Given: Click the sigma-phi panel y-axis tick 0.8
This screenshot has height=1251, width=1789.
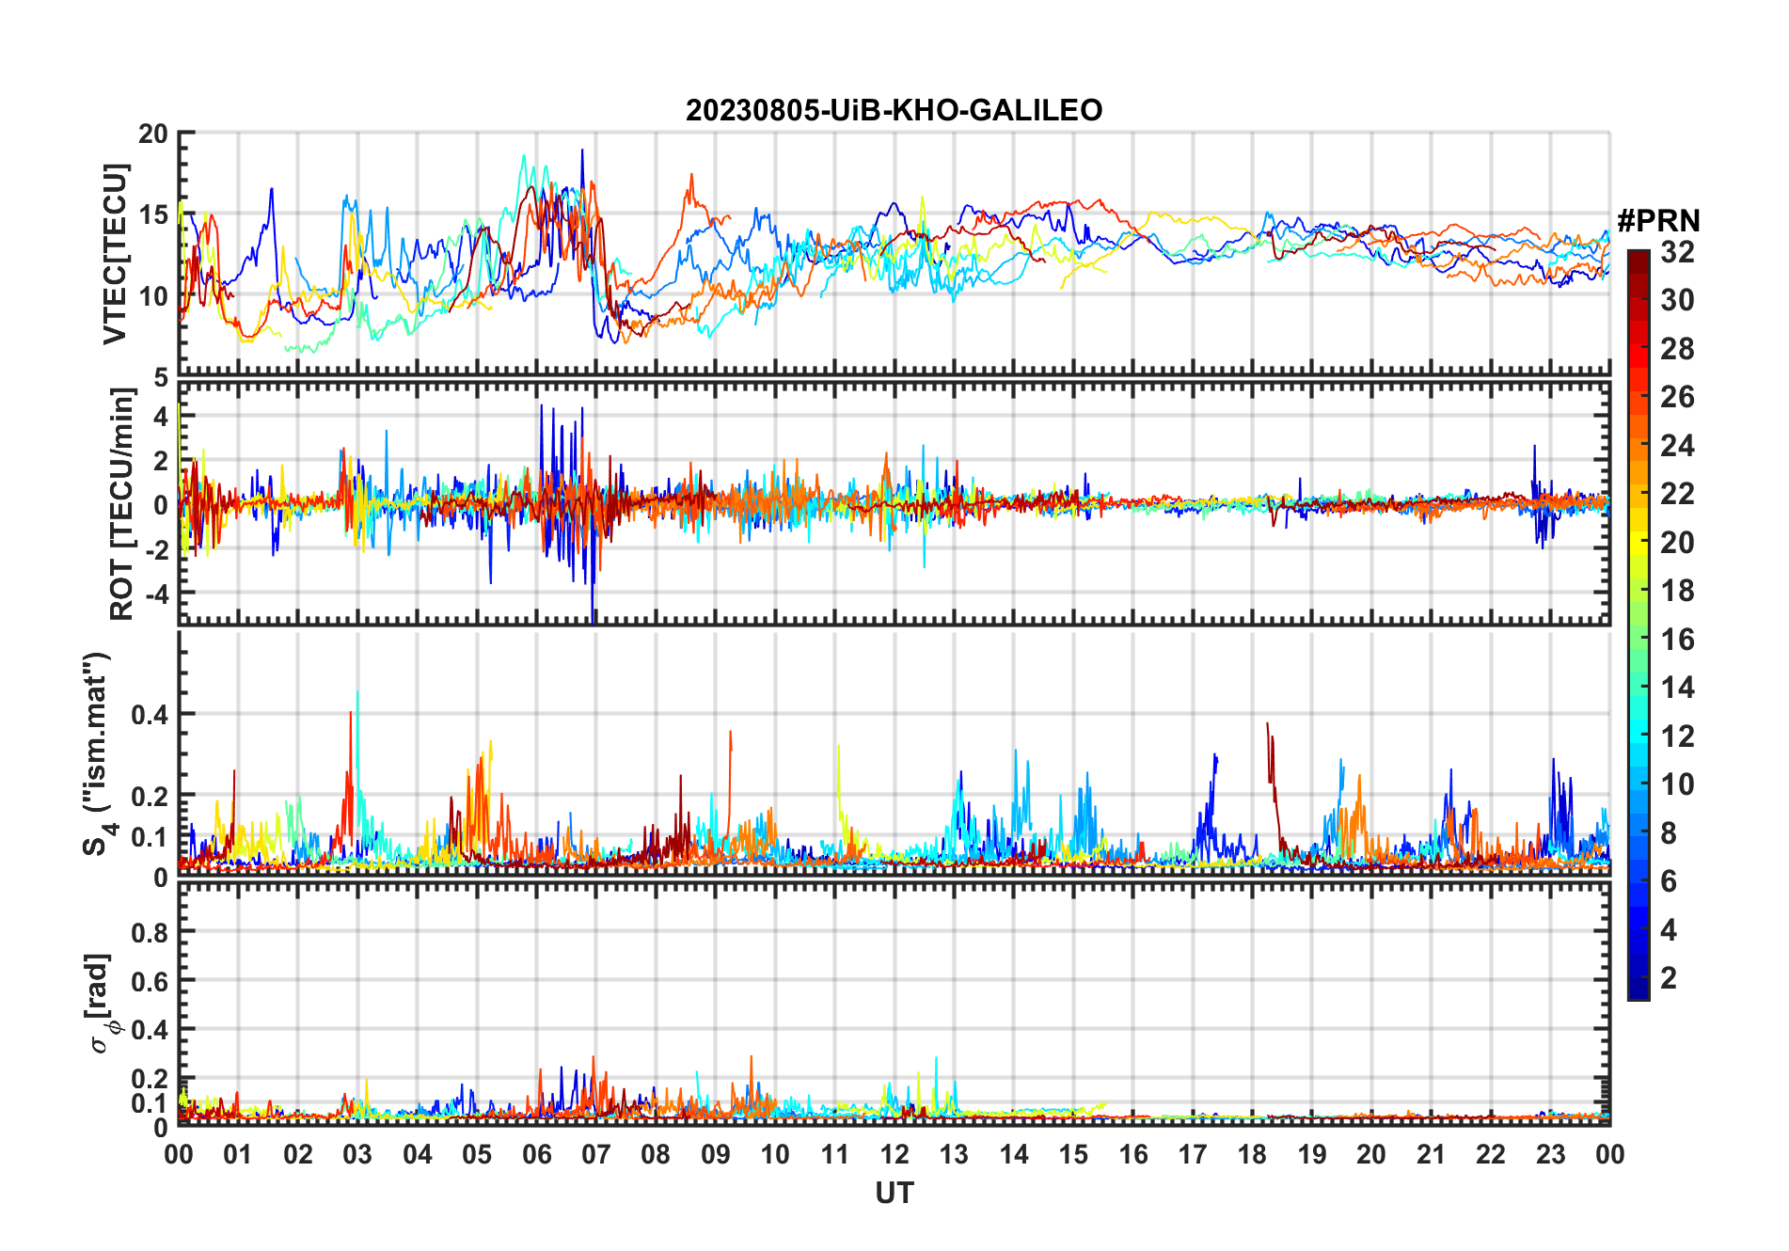Looking at the screenshot, I should pos(150,933).
